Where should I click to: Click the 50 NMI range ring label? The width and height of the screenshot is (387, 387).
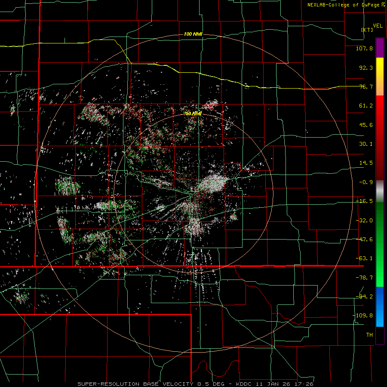coord(193,114)
